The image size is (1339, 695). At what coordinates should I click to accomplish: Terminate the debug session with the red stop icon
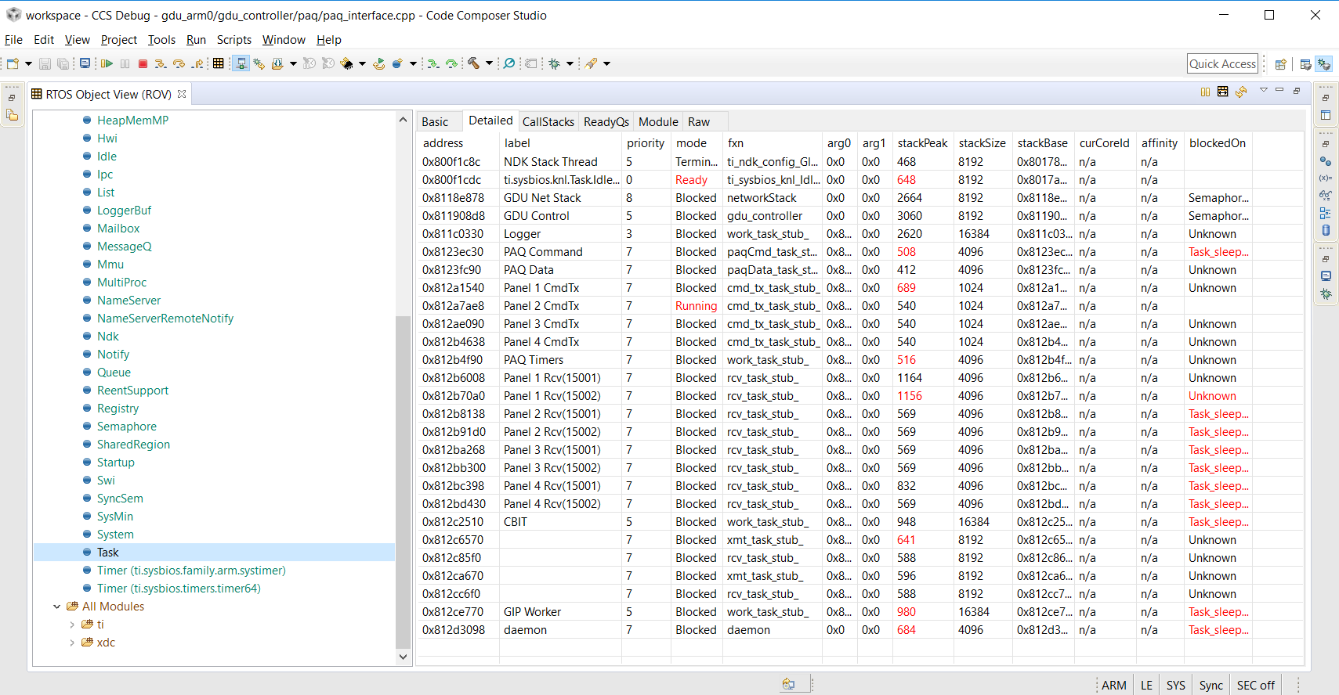[x=143, y=63]
